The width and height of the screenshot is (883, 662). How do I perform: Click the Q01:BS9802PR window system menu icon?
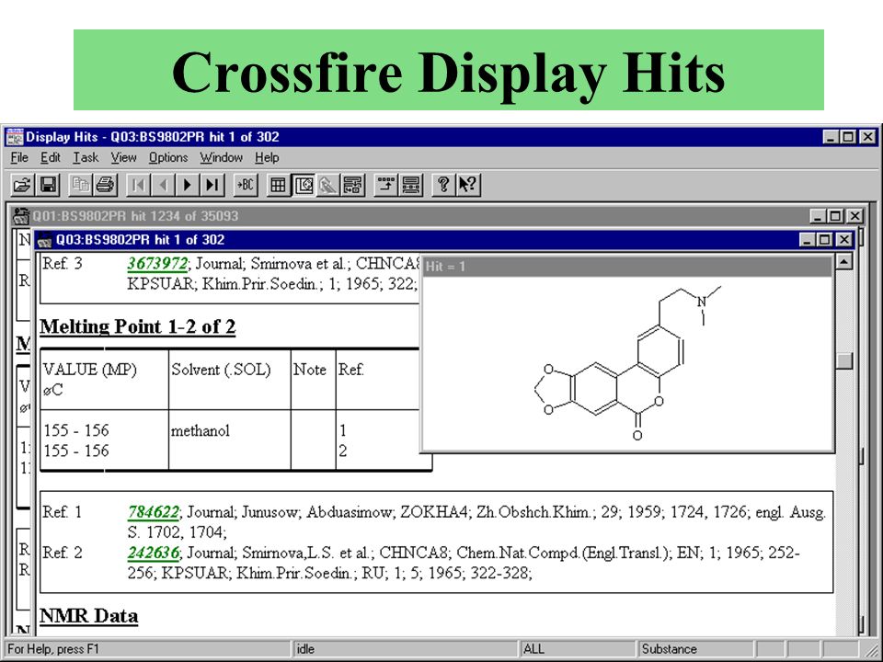tap(21, 216)
